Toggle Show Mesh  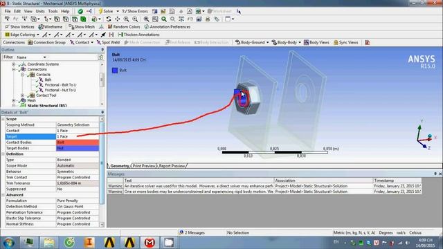[82, 27]
